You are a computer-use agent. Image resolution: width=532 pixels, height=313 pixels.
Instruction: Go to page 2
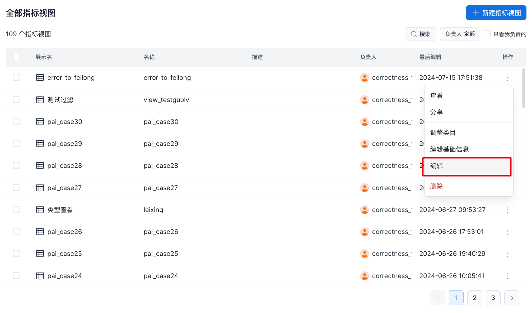coord(474,298)
